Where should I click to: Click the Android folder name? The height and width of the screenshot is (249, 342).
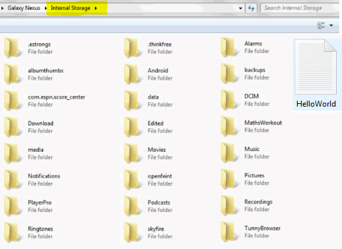(x=158, y=71)
